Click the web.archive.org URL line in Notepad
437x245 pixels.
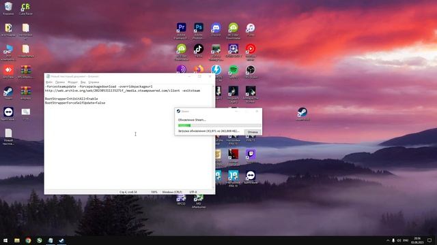tap(122, 91)
